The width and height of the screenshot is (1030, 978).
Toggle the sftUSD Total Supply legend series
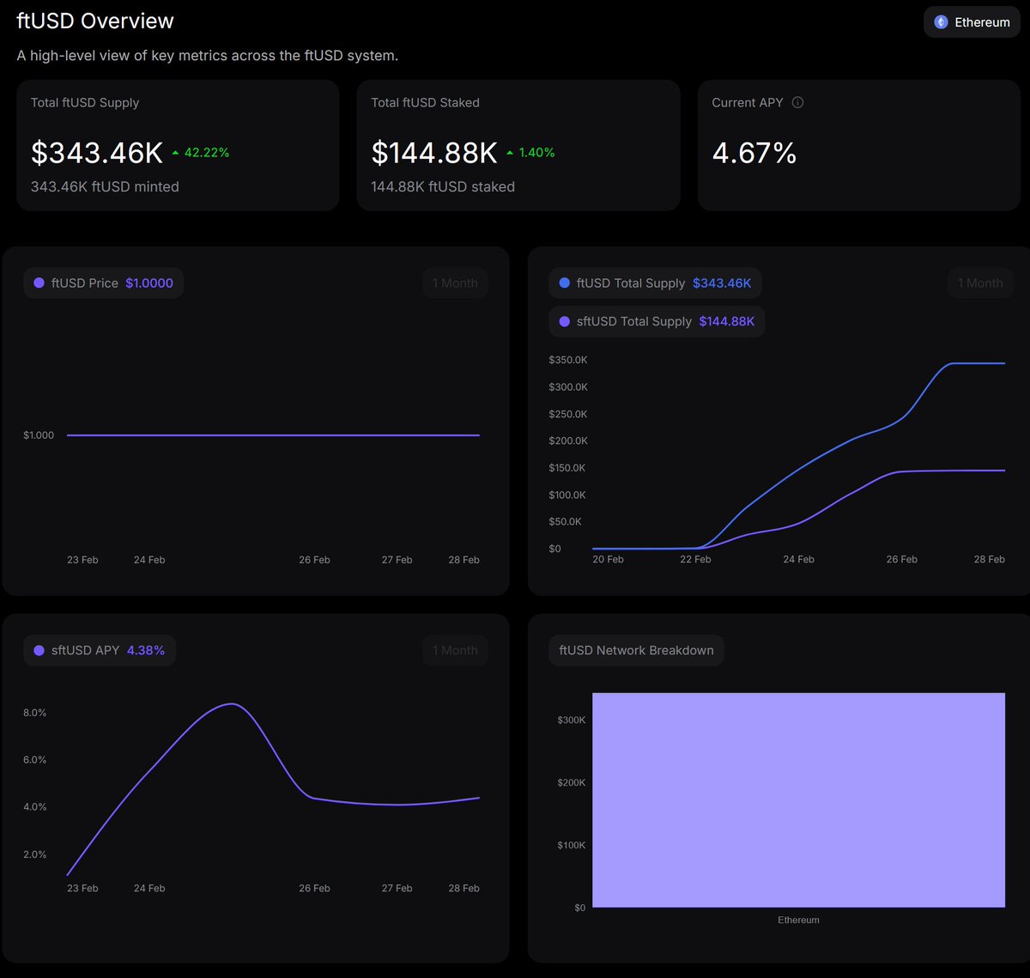pyautogui.click(x=657, y=322)
